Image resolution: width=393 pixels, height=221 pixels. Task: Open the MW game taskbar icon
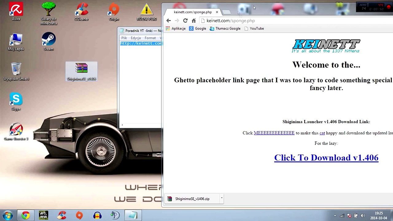point(44,215)
